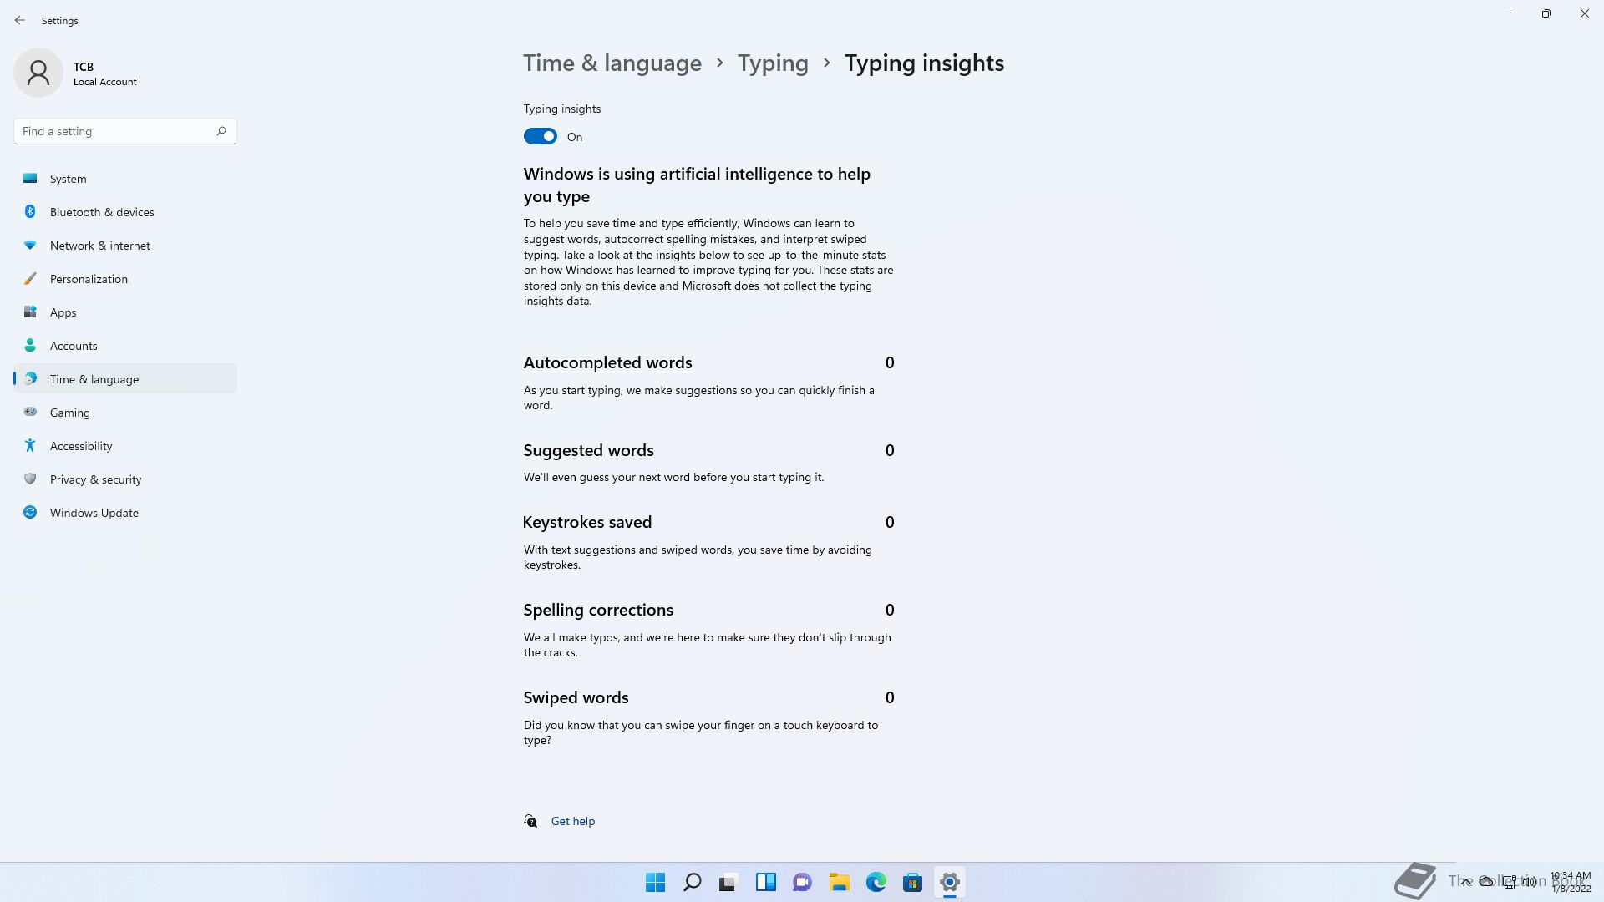Click the Typing insights page title

coord(924,63)
